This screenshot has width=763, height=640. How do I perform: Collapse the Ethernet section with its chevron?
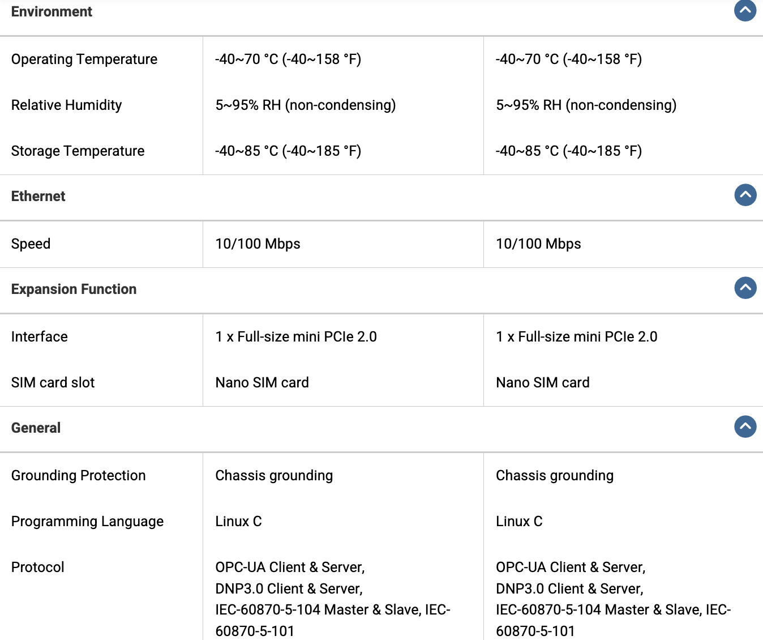tap(745, 195)
